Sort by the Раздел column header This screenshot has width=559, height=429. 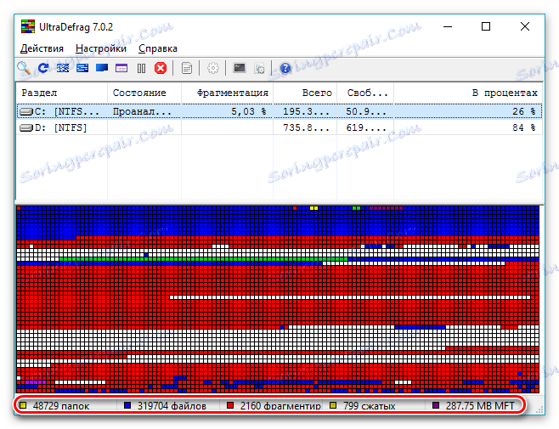(x=62, y=93)
